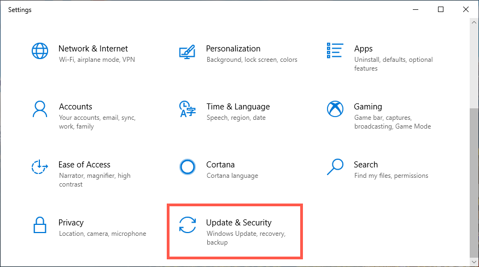Open the Update & Security settings label

(238, 223)
